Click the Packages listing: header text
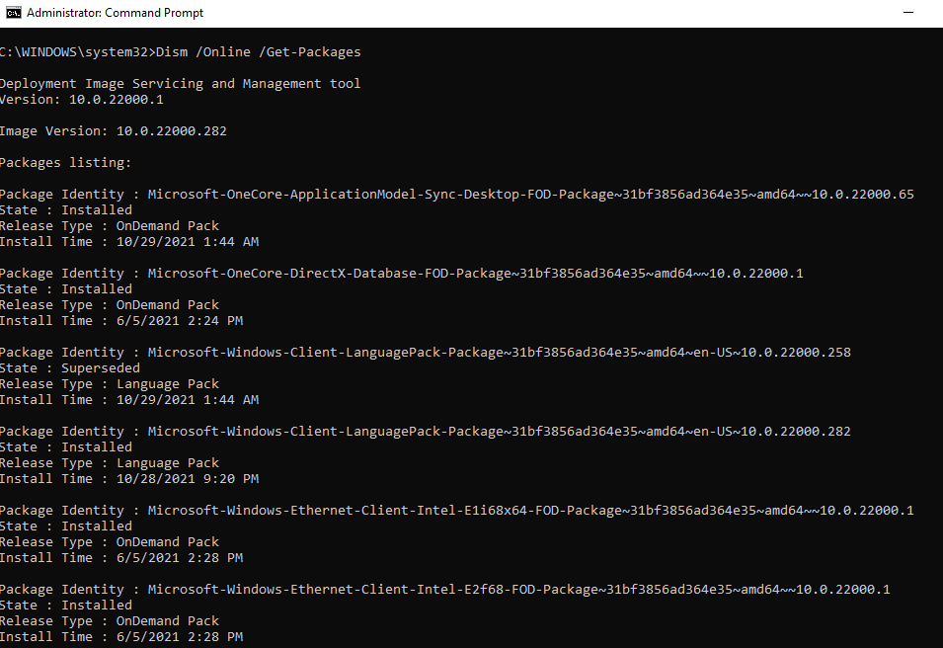Image resolution: width=943 pixels, height=648 pixels. point(65,162)
